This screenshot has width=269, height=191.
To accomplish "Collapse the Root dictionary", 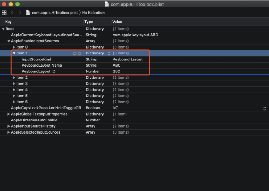I will (3, 29).
